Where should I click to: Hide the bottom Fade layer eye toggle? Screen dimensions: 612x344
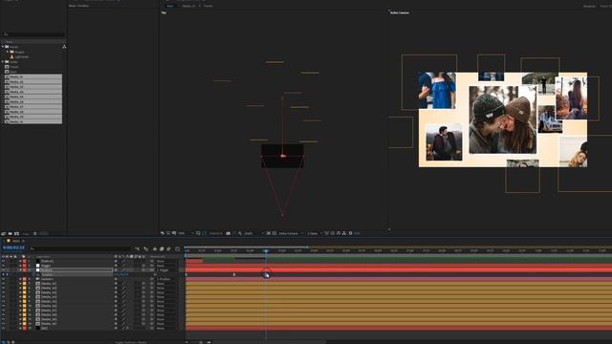click(3, 329)
